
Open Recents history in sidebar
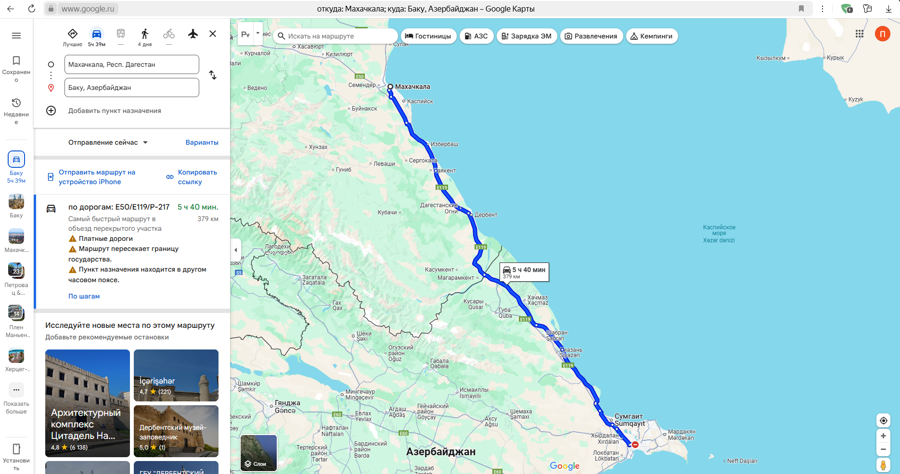coord(16,111)
